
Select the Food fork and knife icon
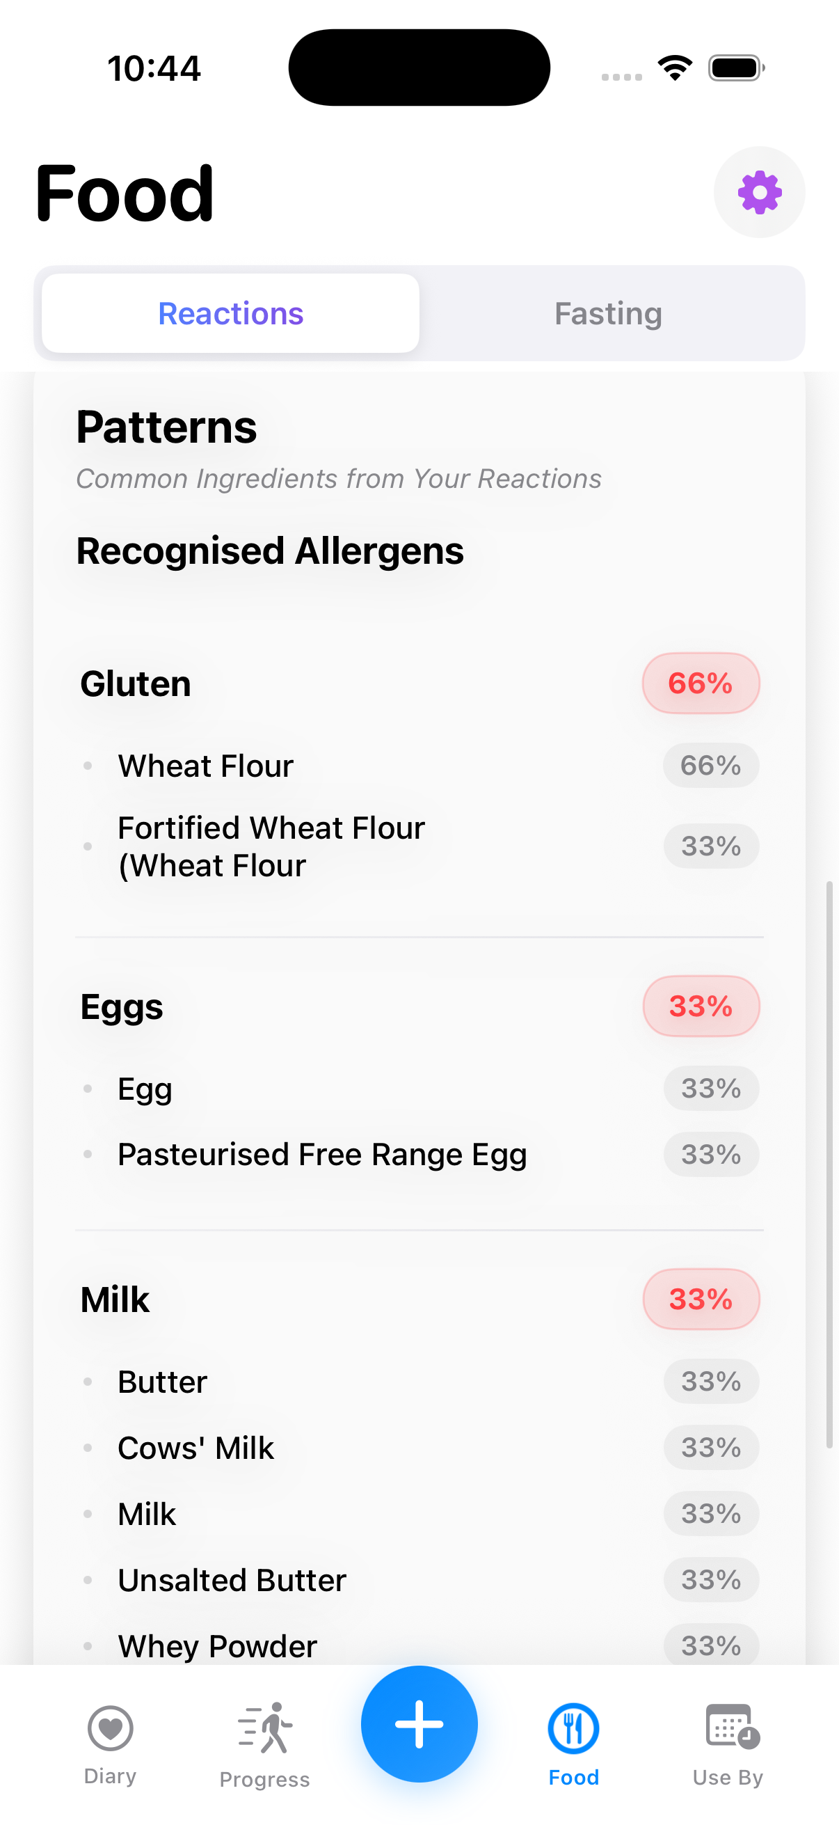pos(573,1729)
